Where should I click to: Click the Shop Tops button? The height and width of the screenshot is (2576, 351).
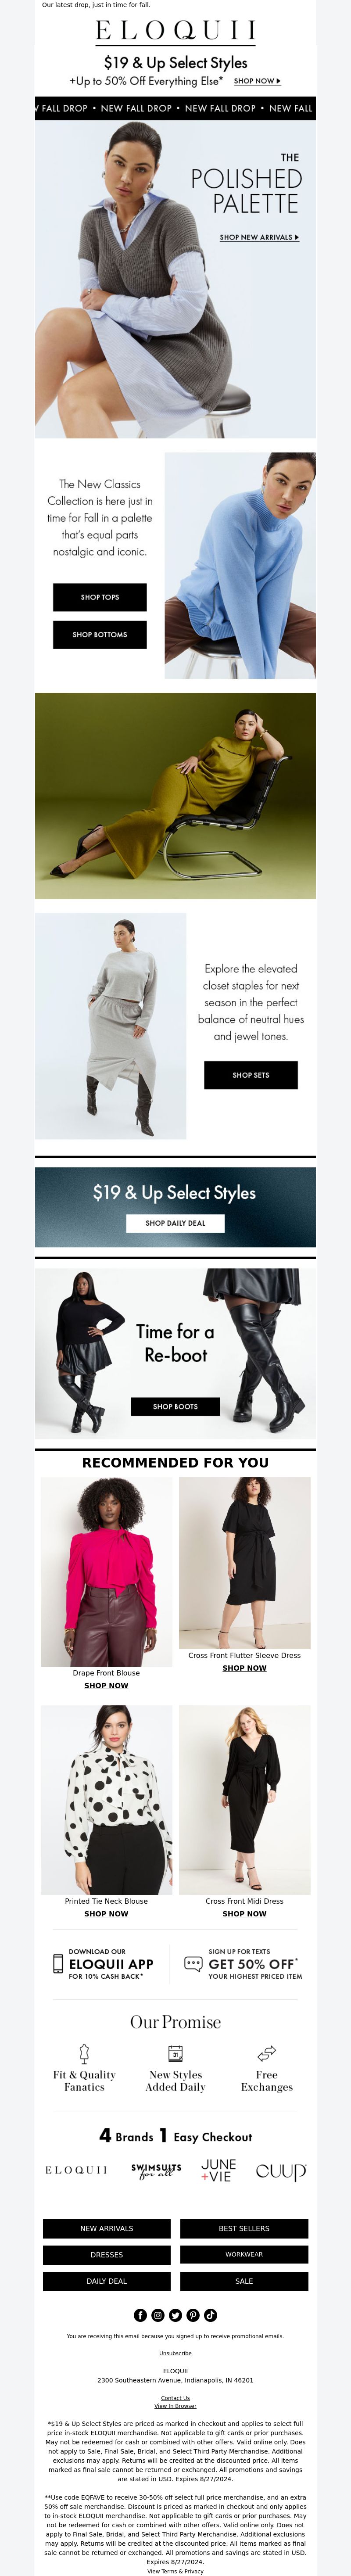tap(100, 597)
